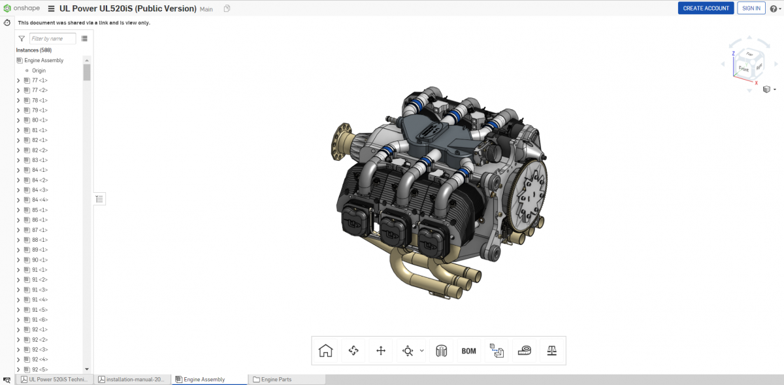
Task: Expand the 78 <1> instance
Action: pyautogui.click(x=18, y=100)
